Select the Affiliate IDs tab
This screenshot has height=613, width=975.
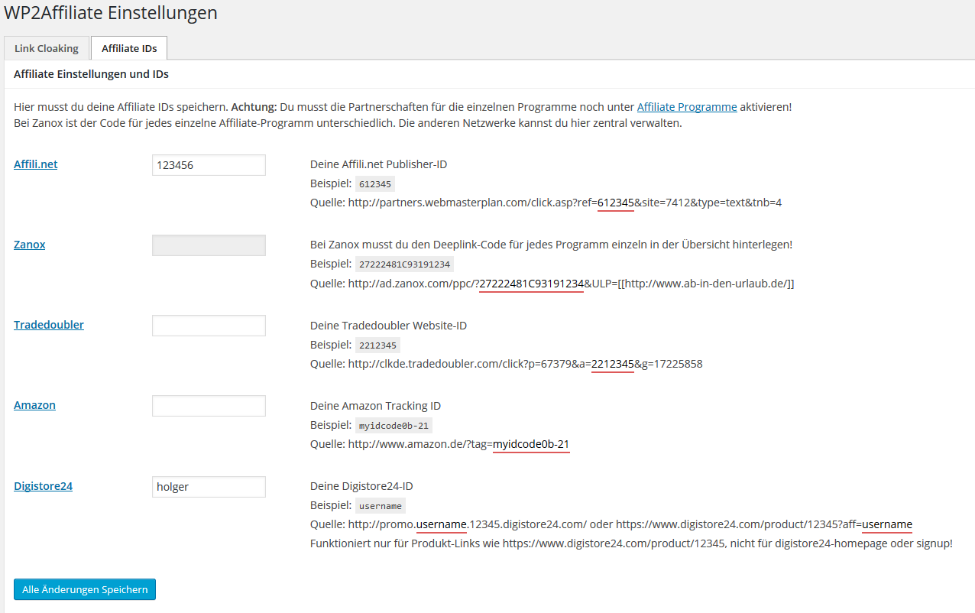click(x=129, y=48)
